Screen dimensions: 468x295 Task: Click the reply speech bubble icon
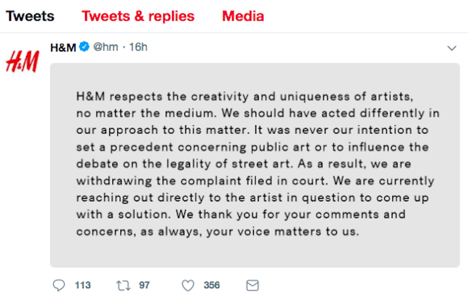tap(59, 285)
